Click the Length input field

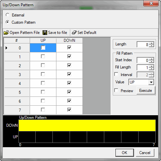point(143,44)
